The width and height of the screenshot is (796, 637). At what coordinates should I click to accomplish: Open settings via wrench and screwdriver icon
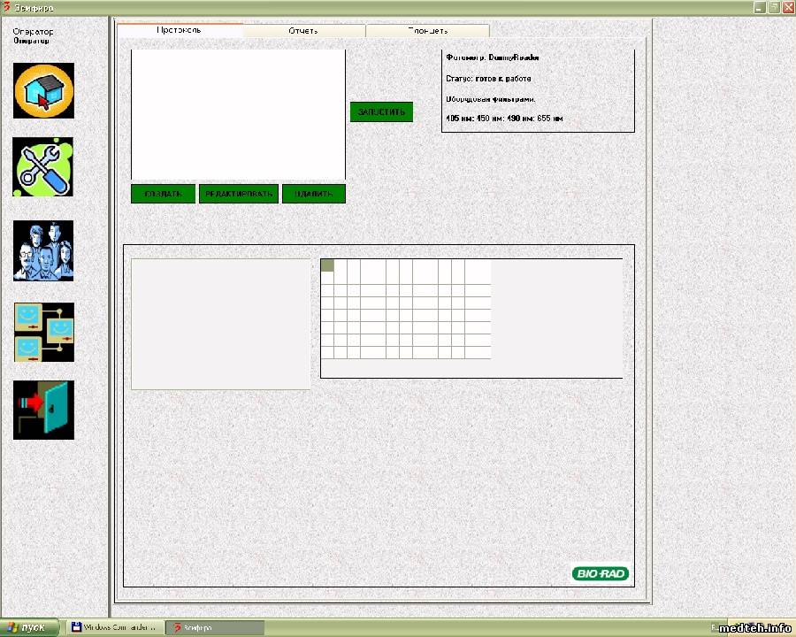43,166
